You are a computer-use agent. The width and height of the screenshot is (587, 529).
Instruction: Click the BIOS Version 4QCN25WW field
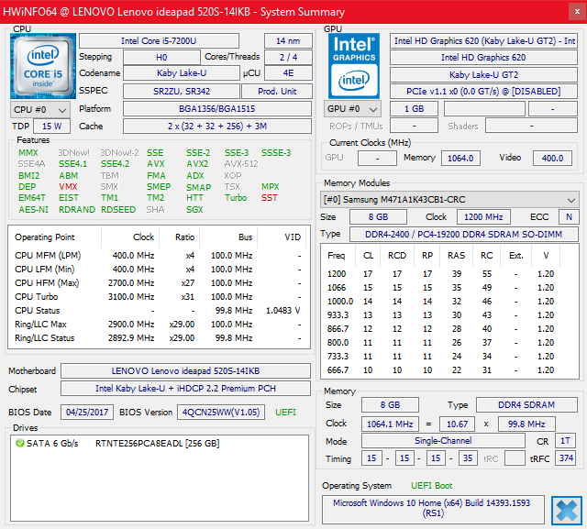pyautogui.click(x=221, y=413)
